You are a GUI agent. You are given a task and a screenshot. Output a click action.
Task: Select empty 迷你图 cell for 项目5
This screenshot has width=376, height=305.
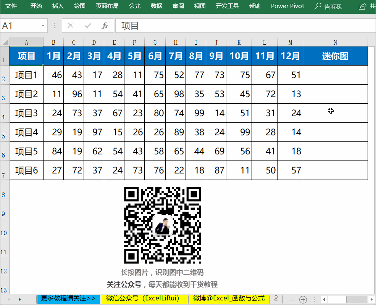pos(335,151)
